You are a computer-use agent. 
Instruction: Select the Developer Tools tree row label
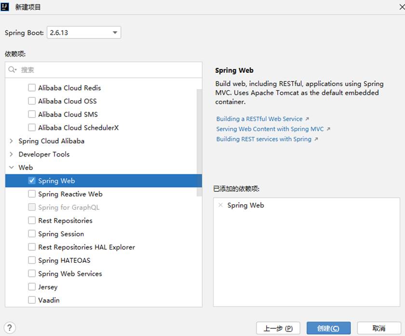[x=44, y=154]
